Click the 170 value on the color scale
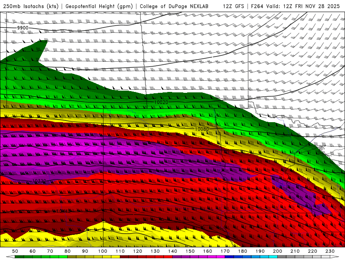The image size is (345, 259). pyautogui.click(x=225, y=251)
